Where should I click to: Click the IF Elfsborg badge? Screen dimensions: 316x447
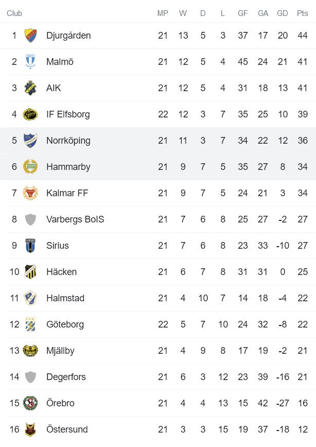pyautogui.click(x=31, y=114)
